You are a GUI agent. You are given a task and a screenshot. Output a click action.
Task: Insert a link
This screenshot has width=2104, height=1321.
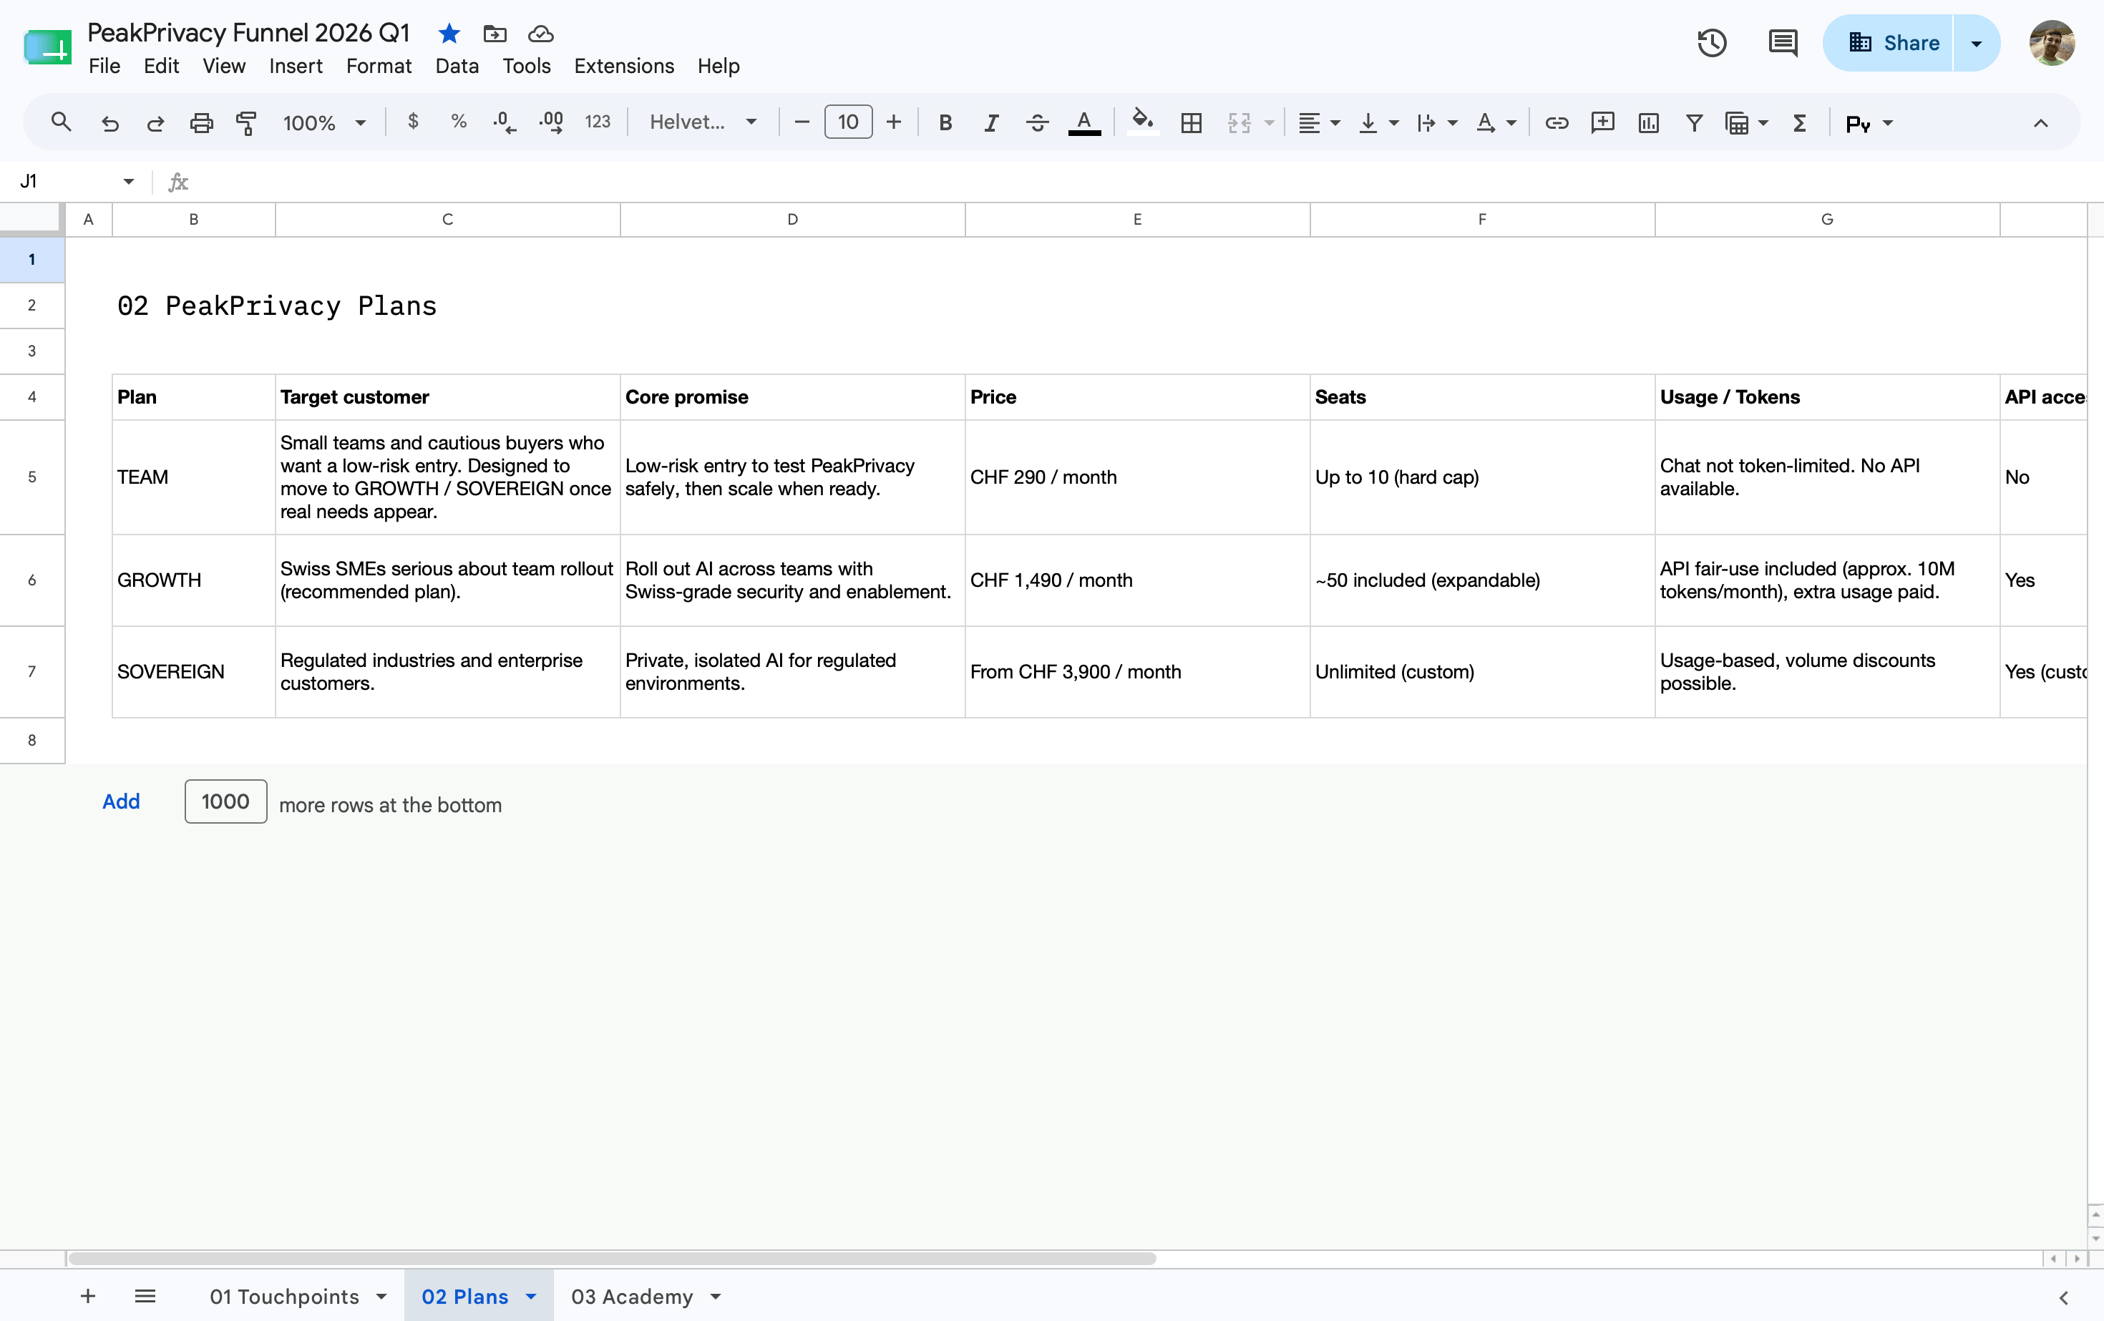pos(1556,122)
